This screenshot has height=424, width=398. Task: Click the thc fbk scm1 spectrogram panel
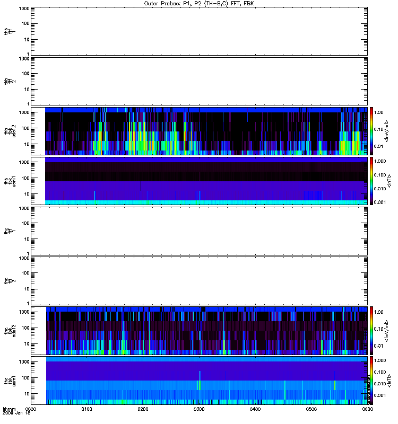[x=200, y=381]
